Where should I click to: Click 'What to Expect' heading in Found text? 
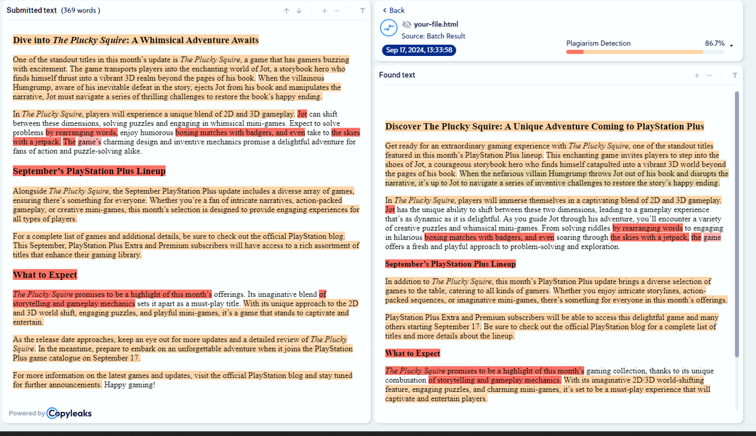(413, 354)
